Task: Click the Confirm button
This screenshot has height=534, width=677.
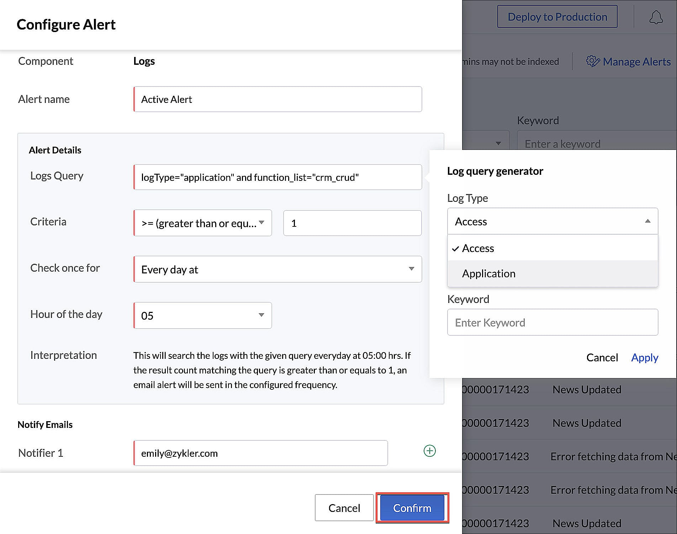Action: pyautogui.click(x=412, y=508)
